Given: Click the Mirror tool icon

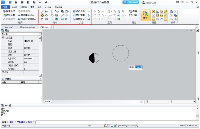Looking at the screenshot, I should (103, 11).
